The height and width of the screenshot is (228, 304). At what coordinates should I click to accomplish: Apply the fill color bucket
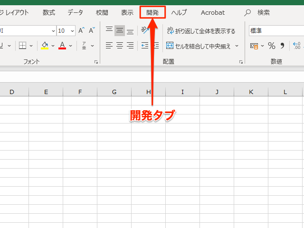45,46
